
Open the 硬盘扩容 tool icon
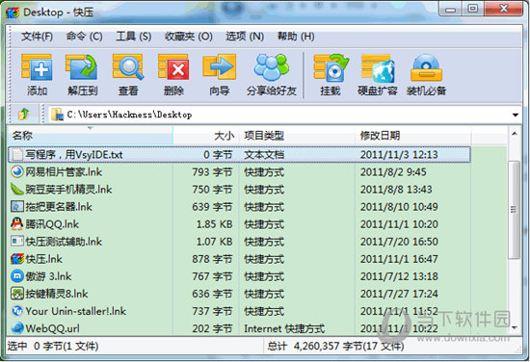tap(378, 68)
